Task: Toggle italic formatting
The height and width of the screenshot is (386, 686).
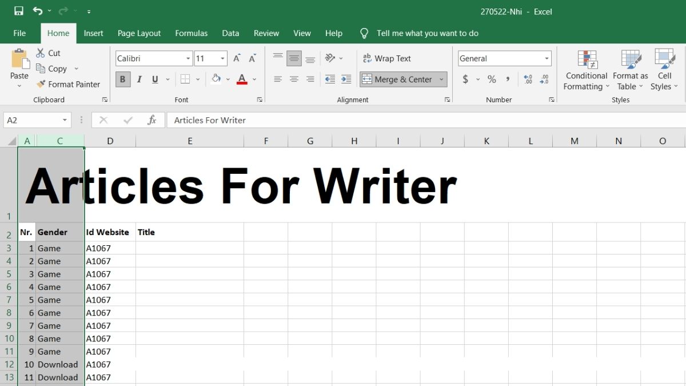Action: tap(138, 79)
